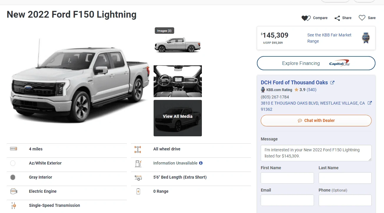The image size is (384, 213).
Task: Click the odometer icon beside 4 miles
Action: coord(14,149)
